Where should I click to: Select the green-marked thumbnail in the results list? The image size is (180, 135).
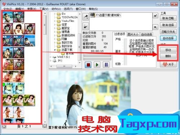8,89
